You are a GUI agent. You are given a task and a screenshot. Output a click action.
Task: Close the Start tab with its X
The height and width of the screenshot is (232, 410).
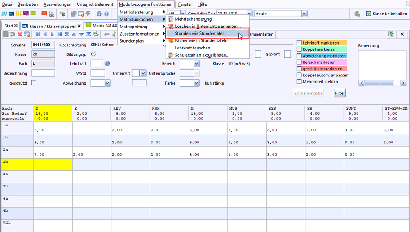pyautogui.click(x=16, y=26)
